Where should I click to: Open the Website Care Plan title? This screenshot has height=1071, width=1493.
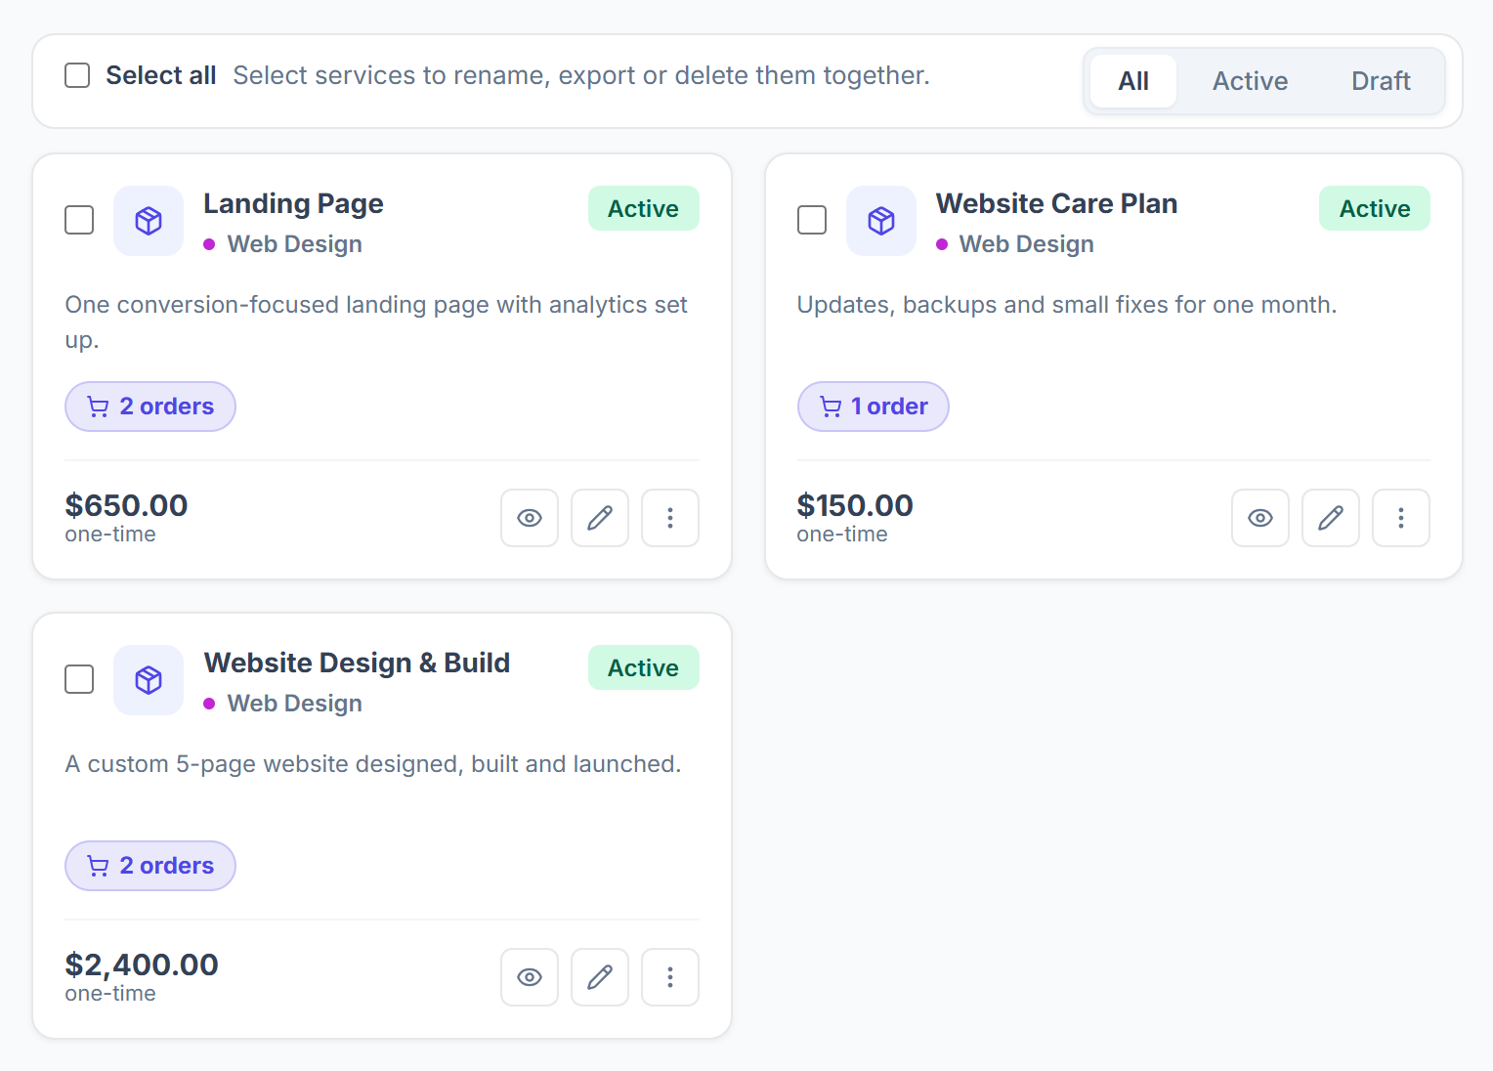pyautogui.click(x=1057, y=203)
